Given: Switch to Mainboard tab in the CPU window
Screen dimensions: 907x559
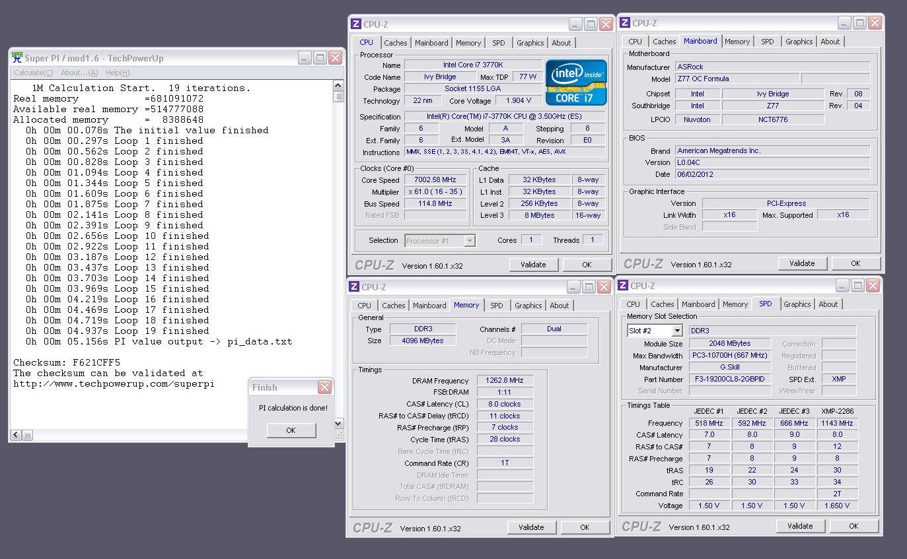Looking at the screenshot, I should click(431, 43).
